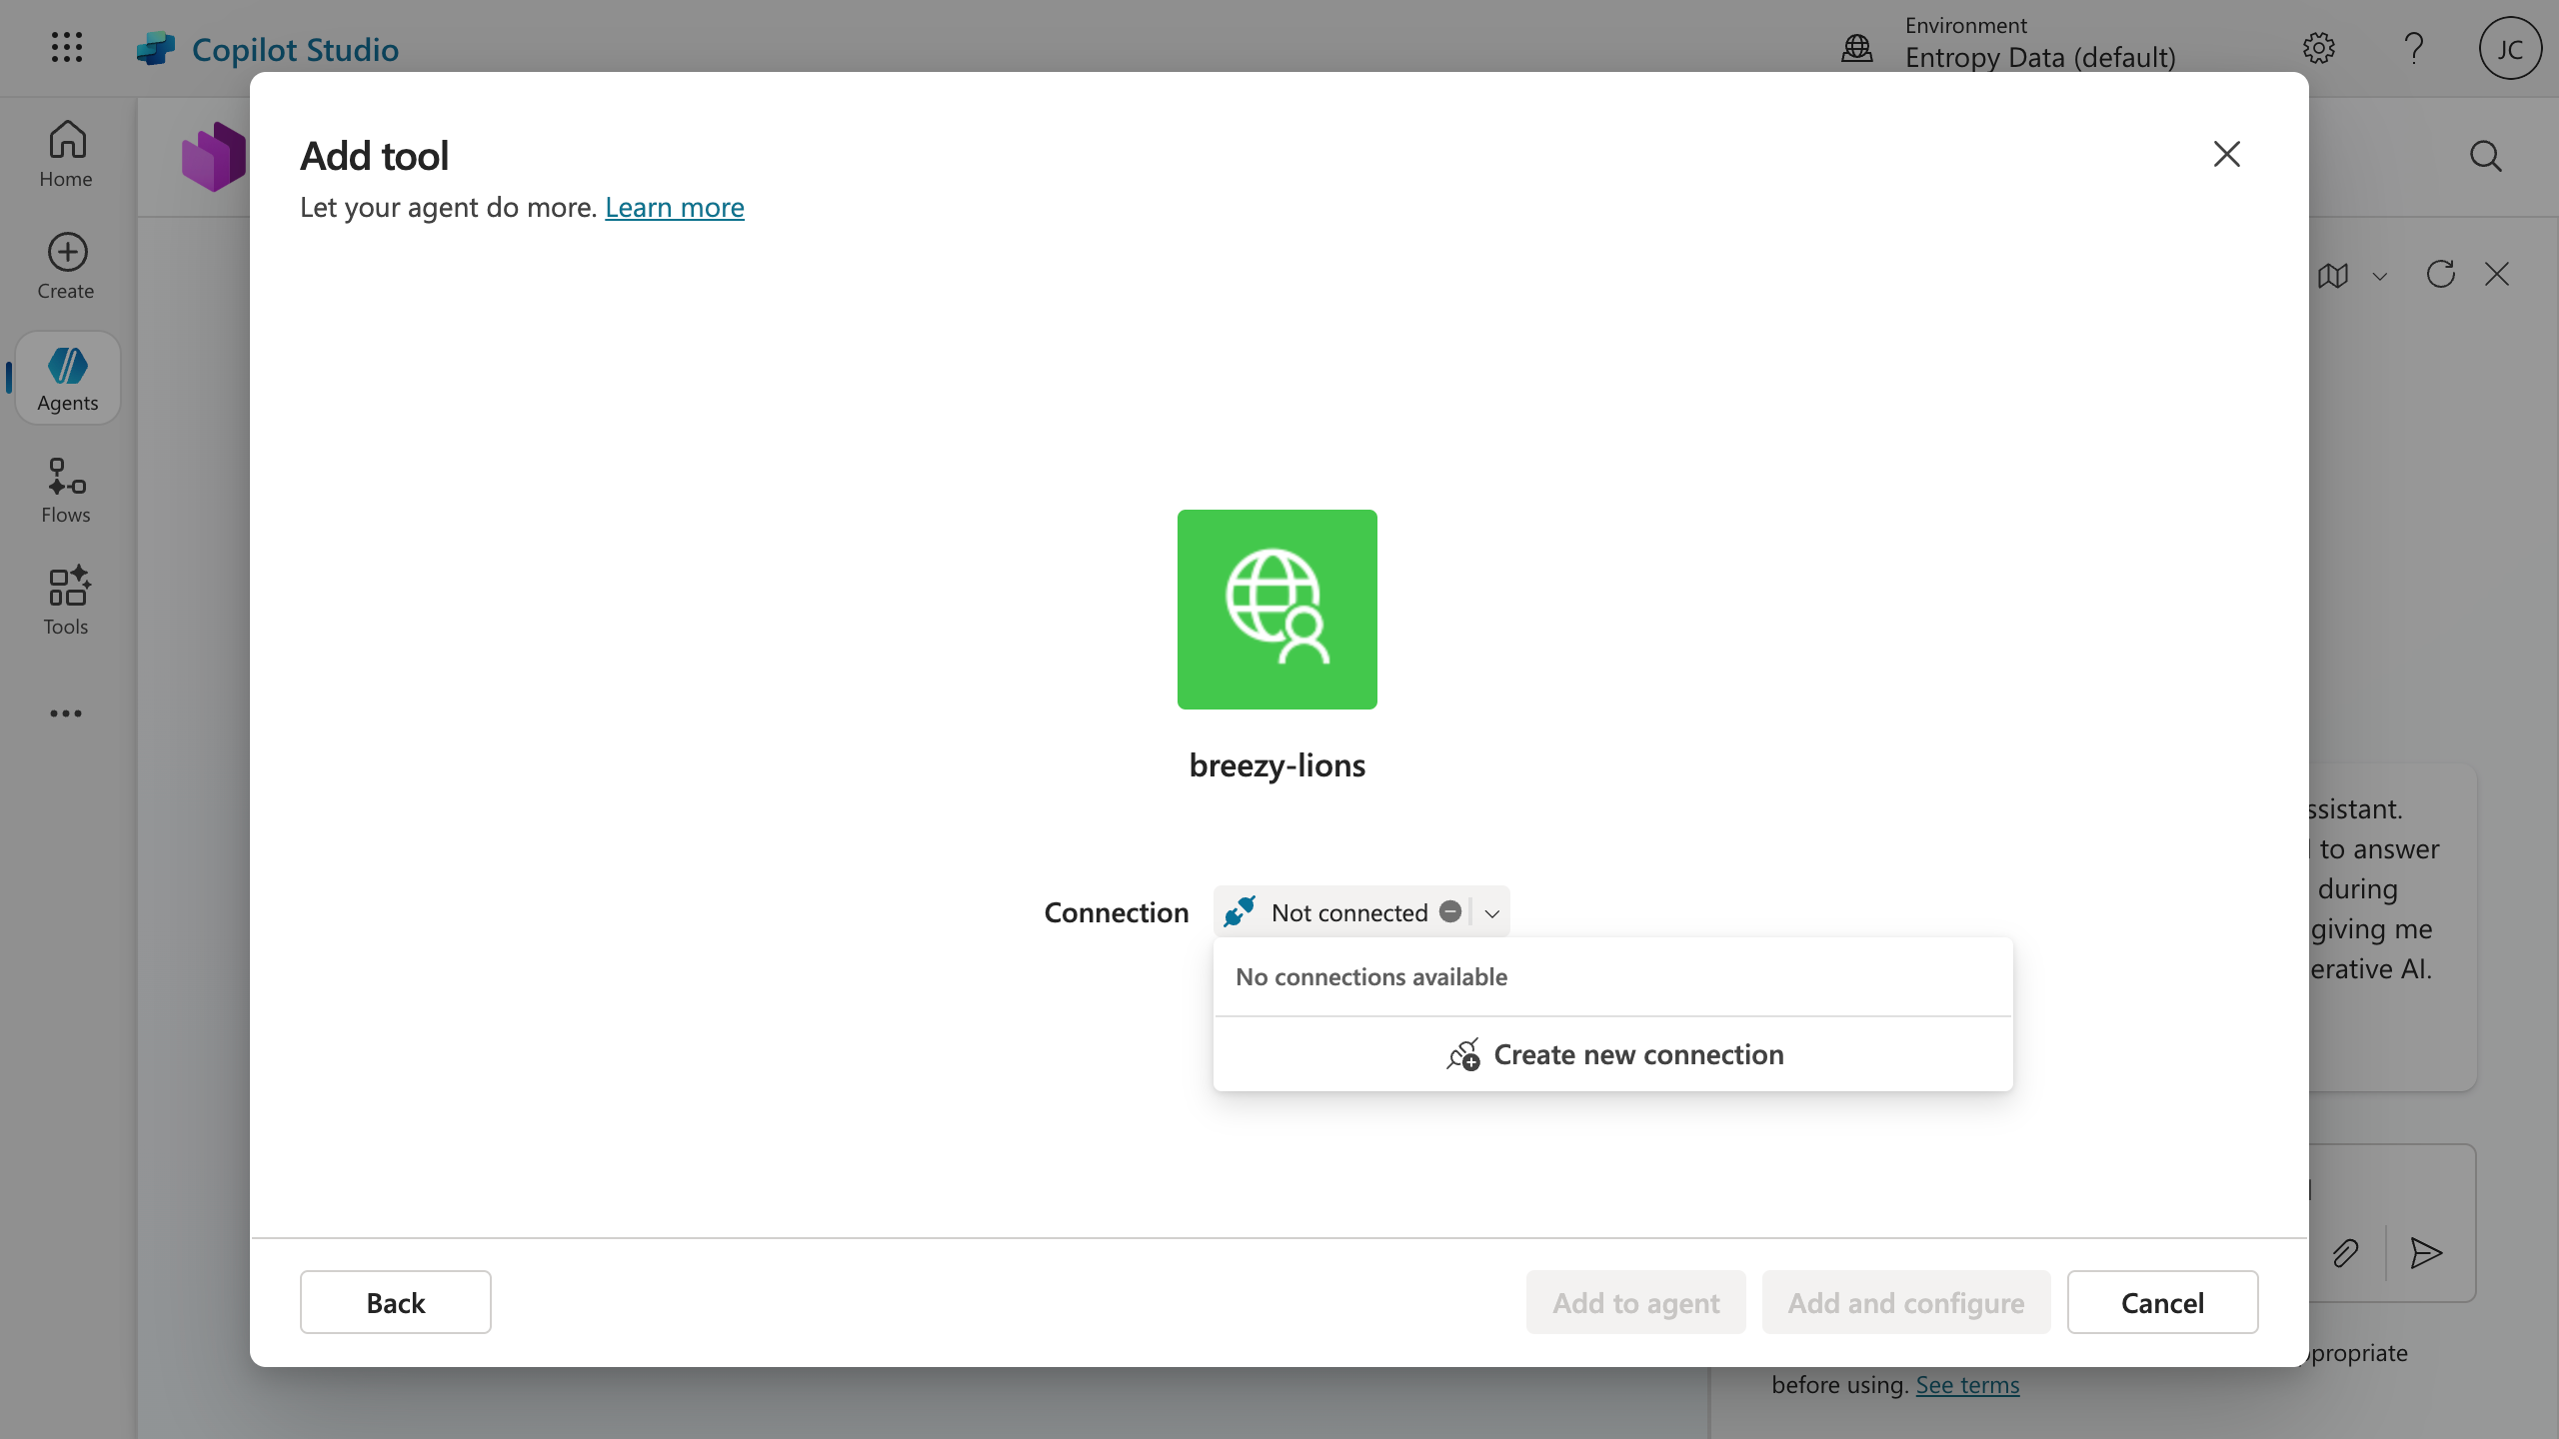Click the Help question mark icon
This screenshot has width=2559, height=1439.
[2412, 48]
